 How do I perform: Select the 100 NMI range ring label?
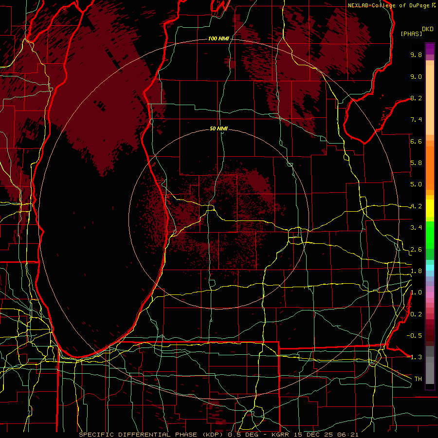(219, 38)
